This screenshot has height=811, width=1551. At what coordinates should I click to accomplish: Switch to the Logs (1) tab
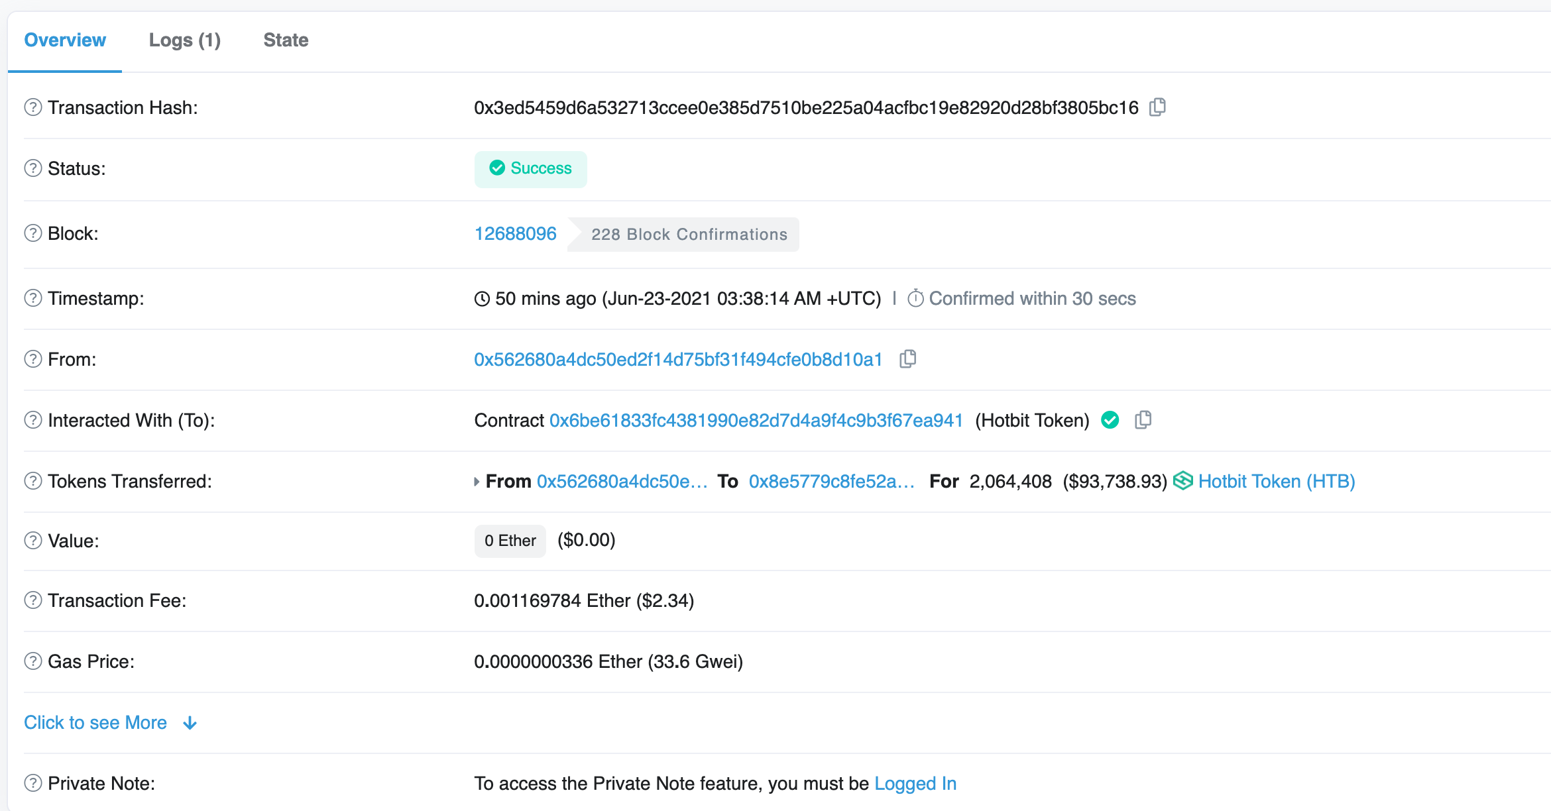click(x=184, y=40)
